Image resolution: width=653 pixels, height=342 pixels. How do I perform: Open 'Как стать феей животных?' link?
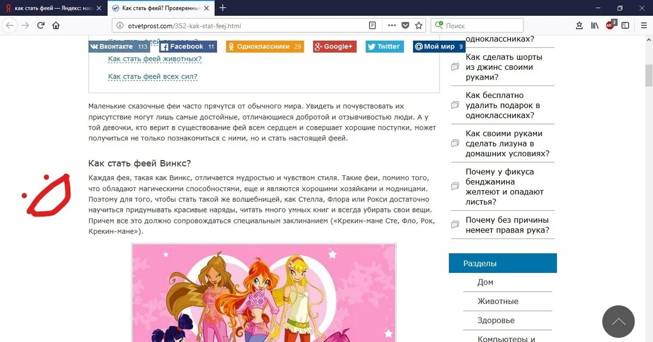pyautogui.click(x=155, y=59)
